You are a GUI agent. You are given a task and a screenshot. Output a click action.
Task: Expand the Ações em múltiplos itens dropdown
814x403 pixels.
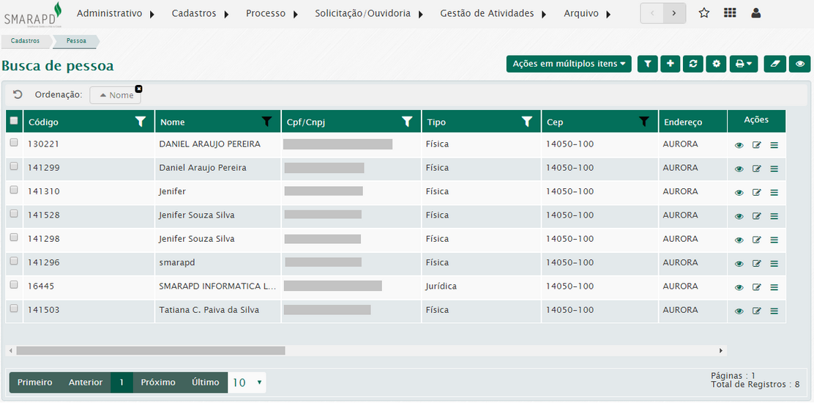(x=569, y=64)
